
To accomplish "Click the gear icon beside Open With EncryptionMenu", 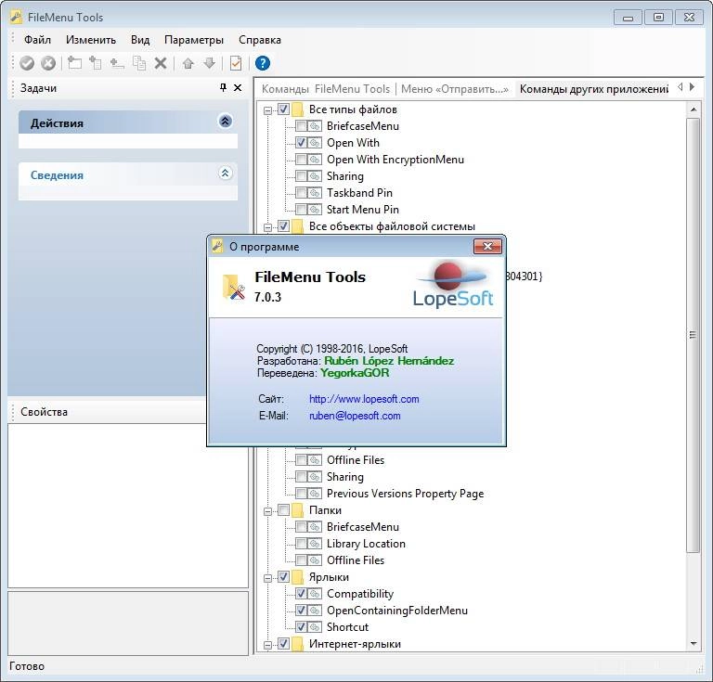I will coord(314,160).
